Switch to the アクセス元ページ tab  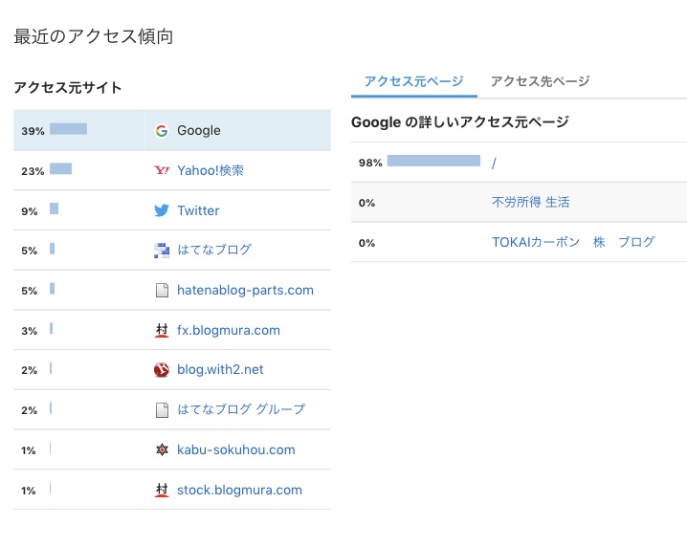point(414,81)
